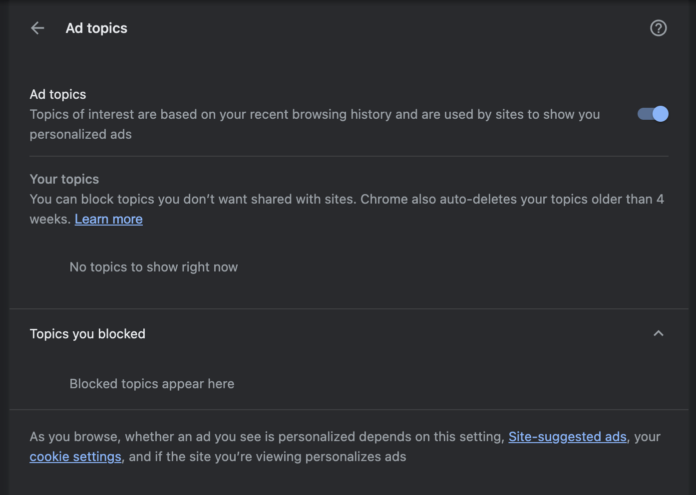
Task: Select the Topics you blocked header
Action: 87,333
